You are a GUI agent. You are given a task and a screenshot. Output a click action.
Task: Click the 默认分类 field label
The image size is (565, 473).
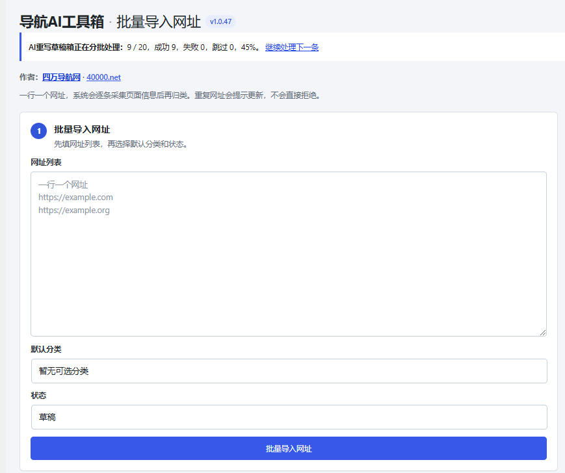pyautogui.click(x=46, y=349)
